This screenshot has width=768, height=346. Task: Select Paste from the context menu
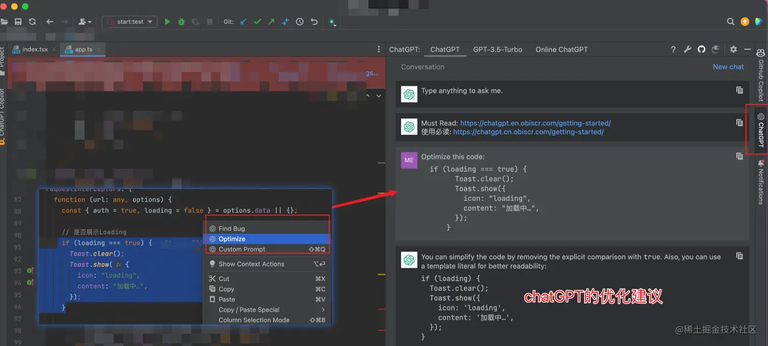[267, 299]
